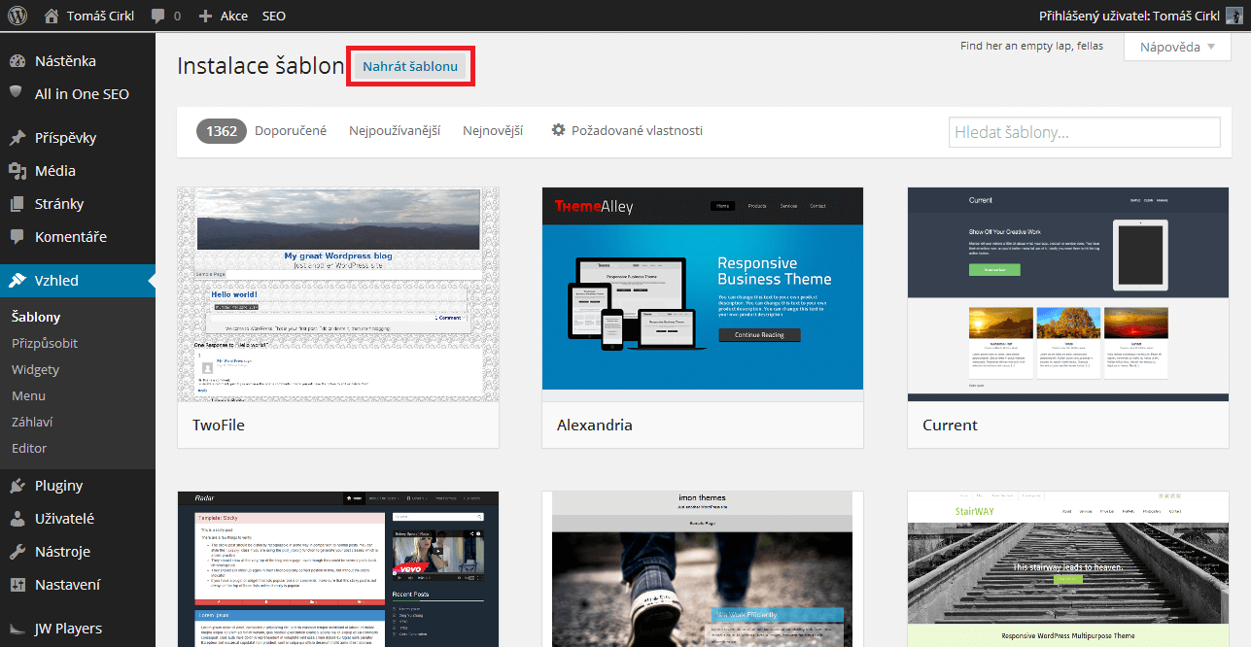Open the Radar theme screenshot
Viewport: 1251px width, 647px height.
click(338, 569)
